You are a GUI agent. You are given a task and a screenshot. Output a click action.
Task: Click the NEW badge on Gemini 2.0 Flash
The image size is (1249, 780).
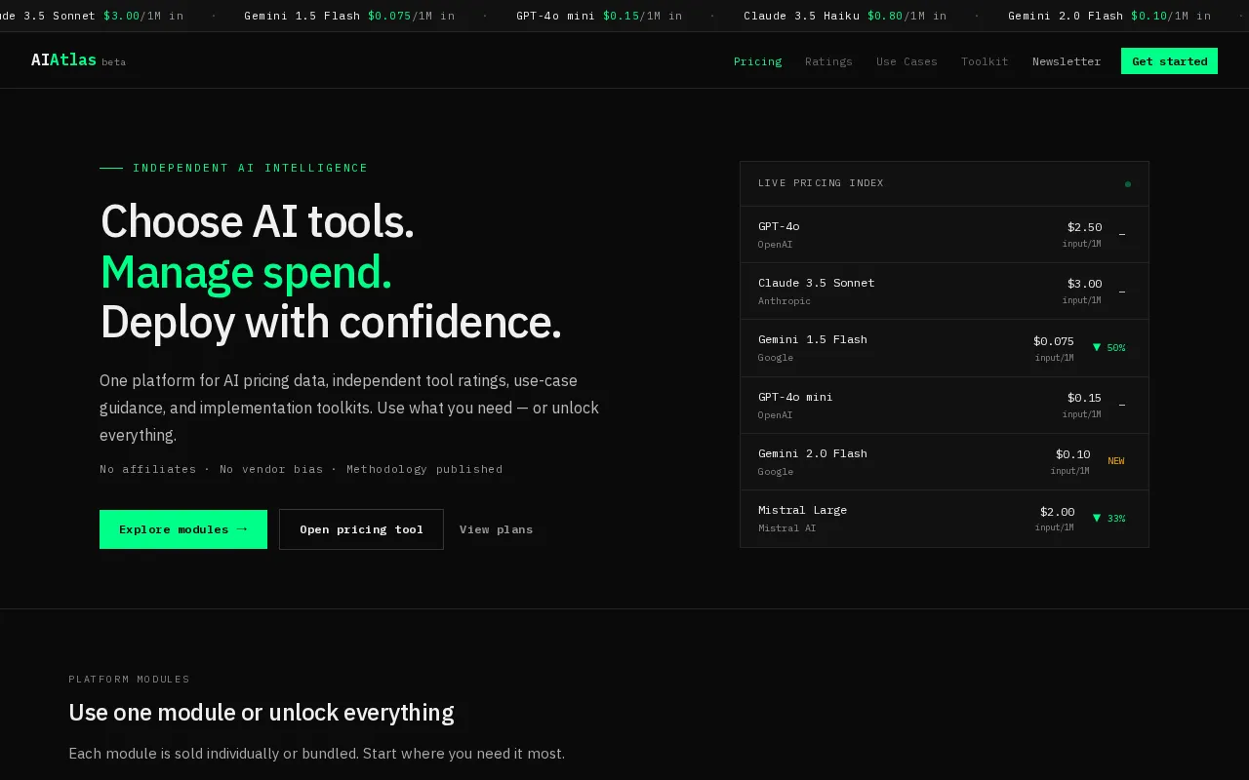1116,461
